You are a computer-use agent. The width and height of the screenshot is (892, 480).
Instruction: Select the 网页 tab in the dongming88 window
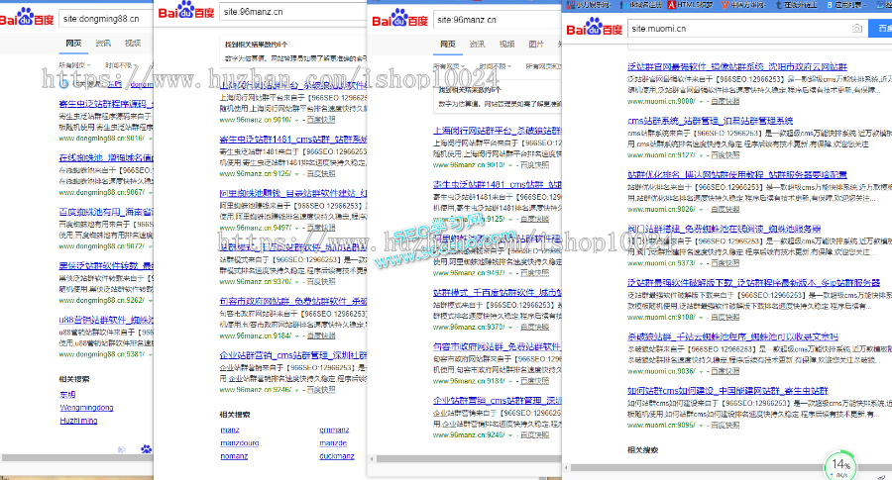point(73,44)
